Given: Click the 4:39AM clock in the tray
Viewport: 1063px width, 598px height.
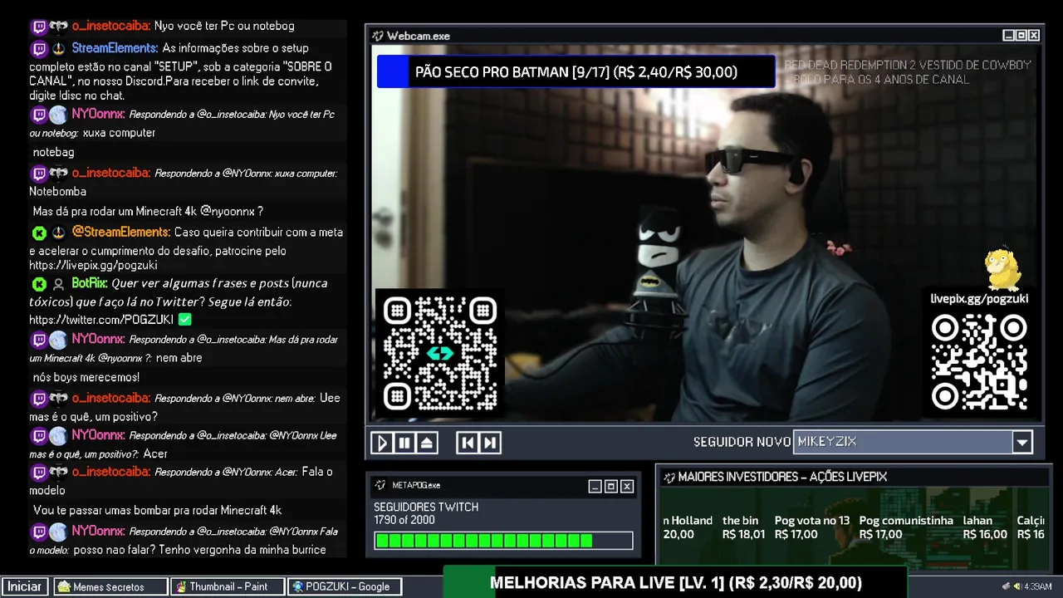Looking at the screenshot, I should pyautogui.click(x=1038, y=586).
